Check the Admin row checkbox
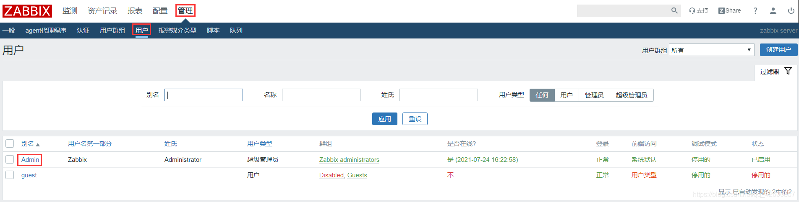799x202 pixels. click(x=10, y=159)
